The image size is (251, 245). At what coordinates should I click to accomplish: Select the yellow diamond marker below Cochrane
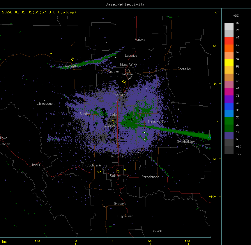click(99, 172)
